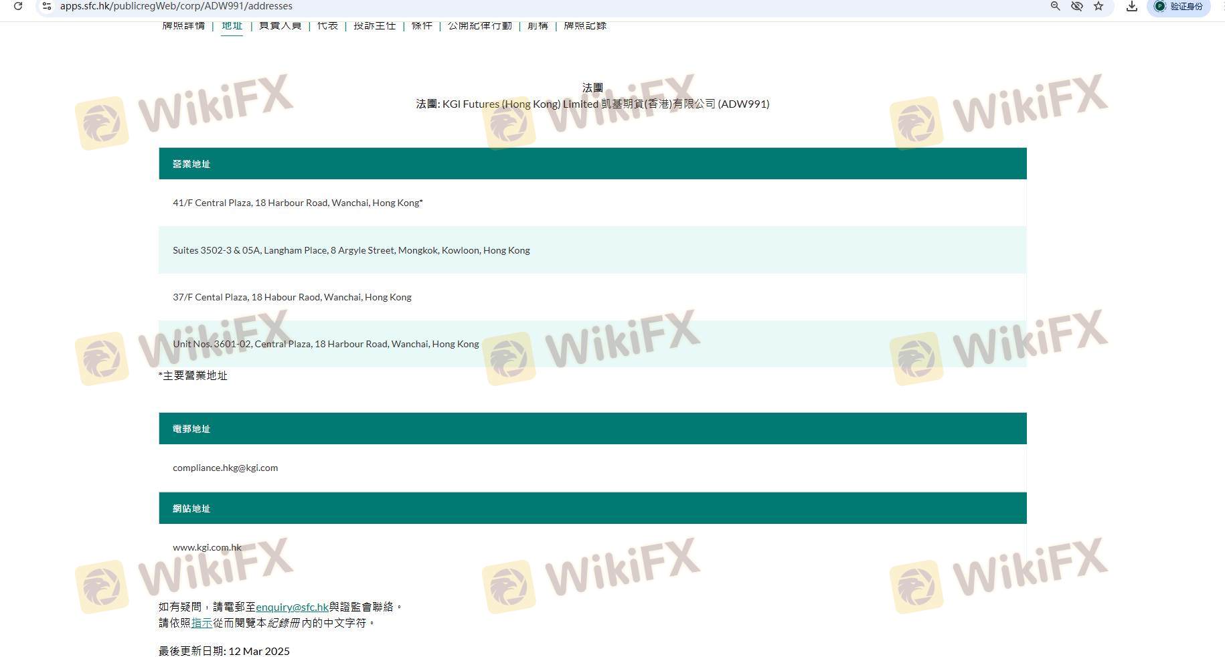The image size is (1225, 657).
Task: Switch to the 負責人員 tab
Action: [280, 25]
